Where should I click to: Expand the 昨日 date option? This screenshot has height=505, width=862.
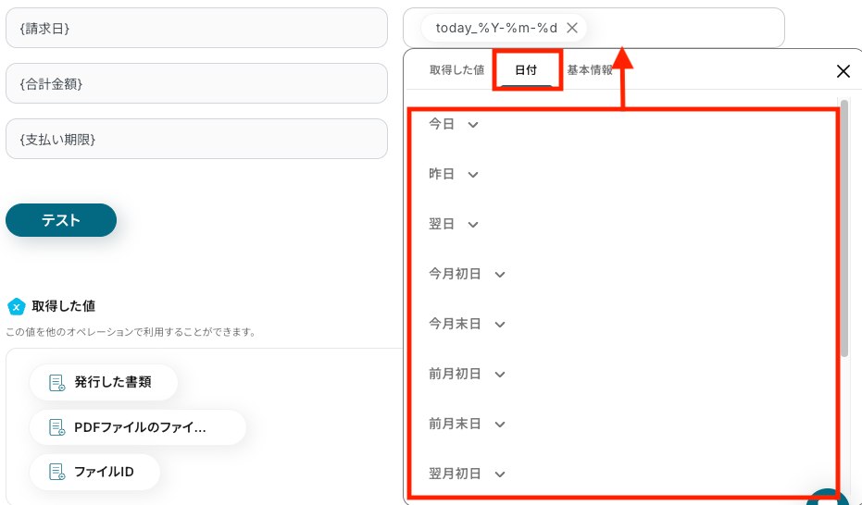pyautogui.click(x=473, y=175)
